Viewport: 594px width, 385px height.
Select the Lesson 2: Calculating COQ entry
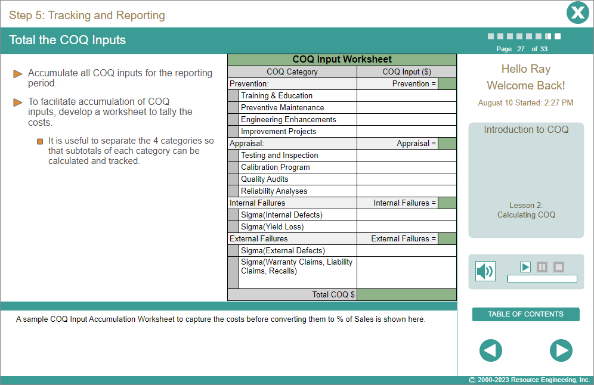pyautogui.click(x=525, y=210)
